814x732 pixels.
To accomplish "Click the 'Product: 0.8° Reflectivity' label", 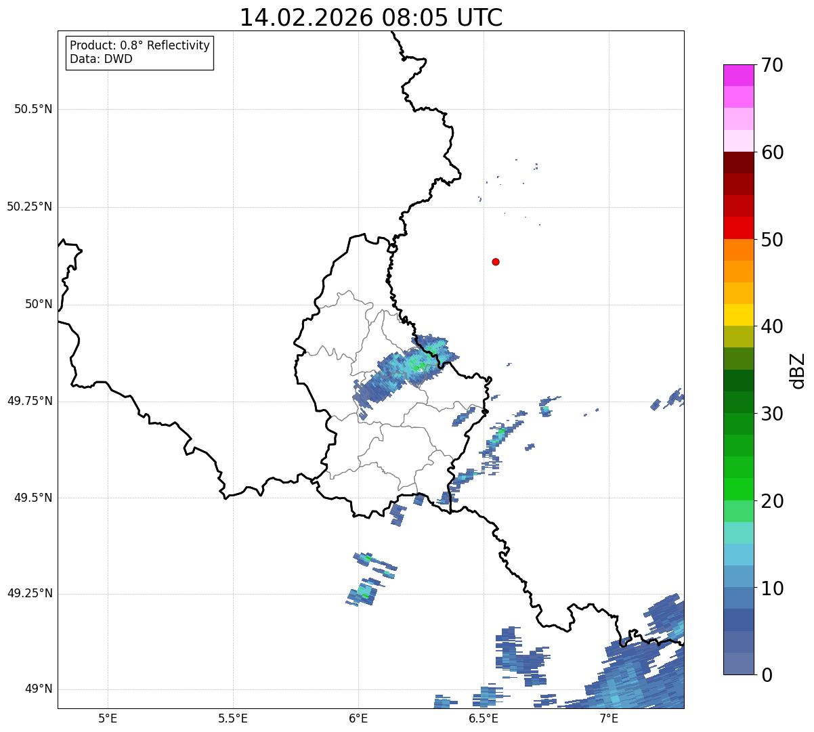I will (140, 45).
